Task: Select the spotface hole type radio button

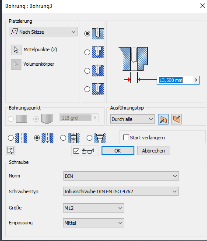Action: tap(87, 71)
